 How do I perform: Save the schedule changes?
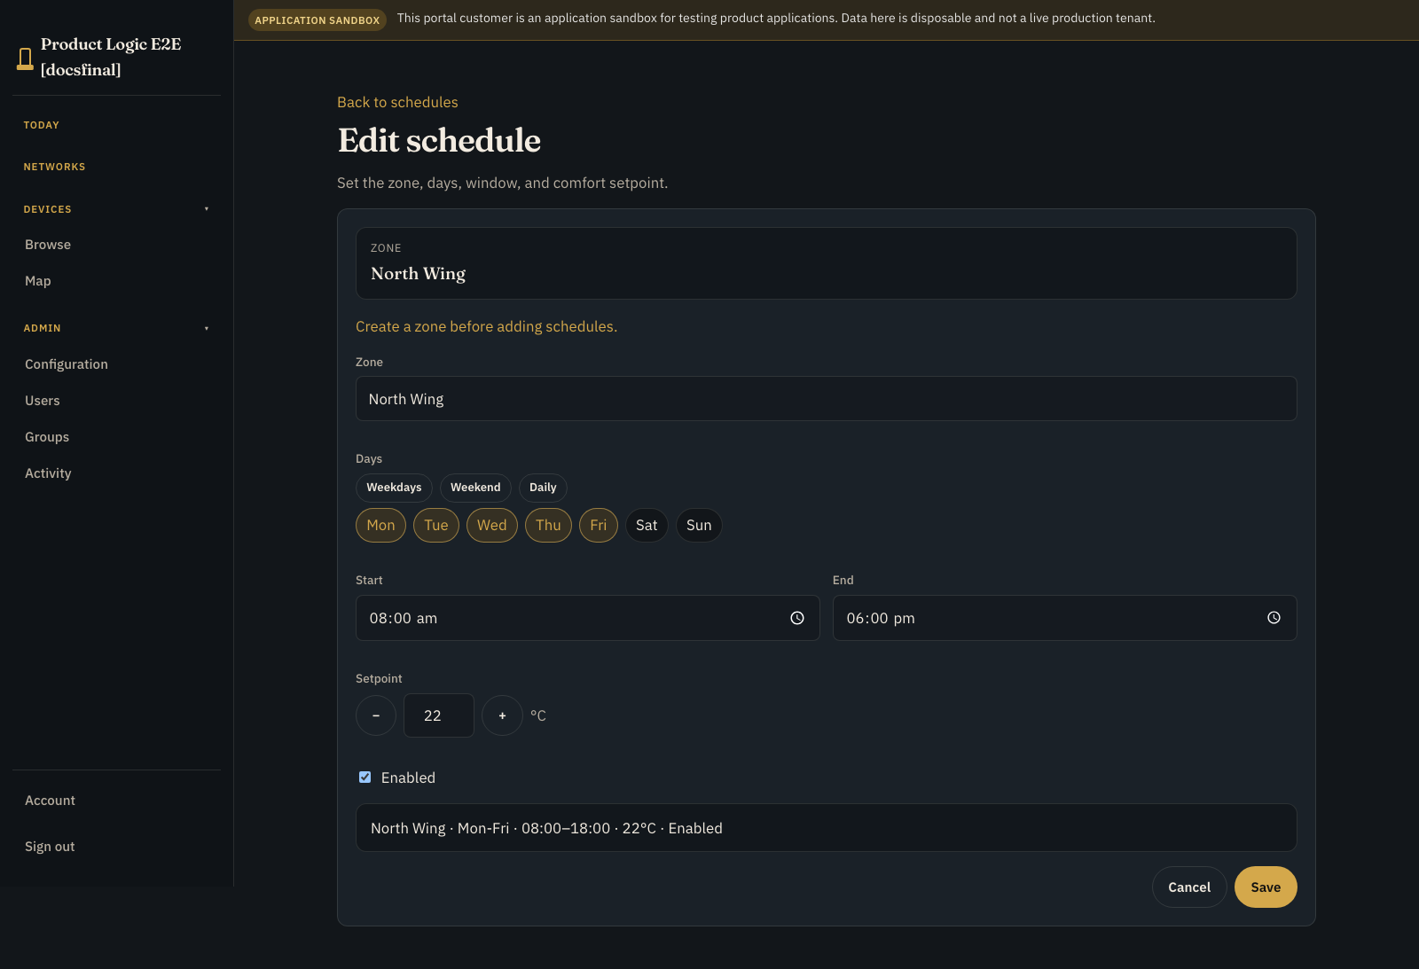click(x=1266, y=887)
